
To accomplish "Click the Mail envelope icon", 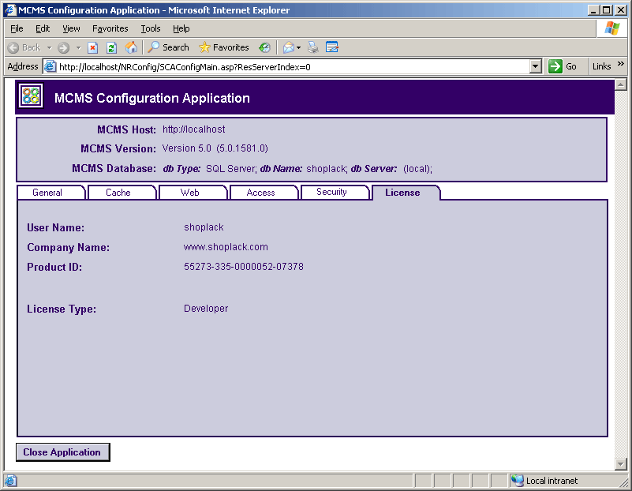I will pyautogui.click(x=289, y=47).
